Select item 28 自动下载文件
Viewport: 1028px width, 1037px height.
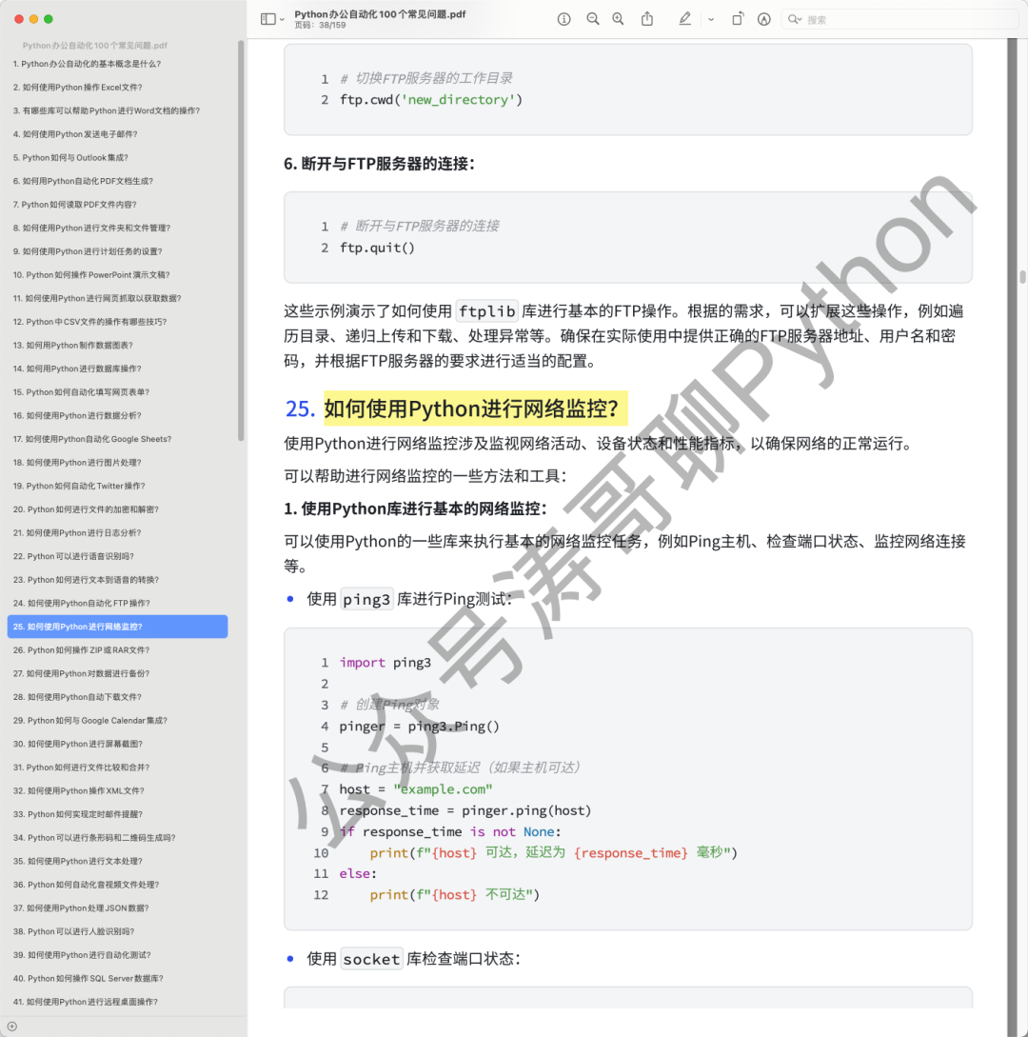[x=77, y=697]
